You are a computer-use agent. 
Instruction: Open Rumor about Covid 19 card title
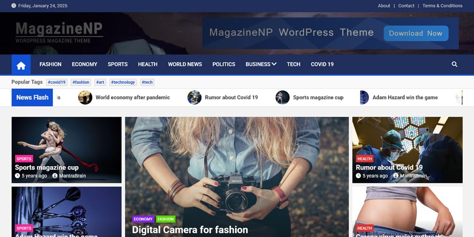pyautogui.click(x=389, y=167)
